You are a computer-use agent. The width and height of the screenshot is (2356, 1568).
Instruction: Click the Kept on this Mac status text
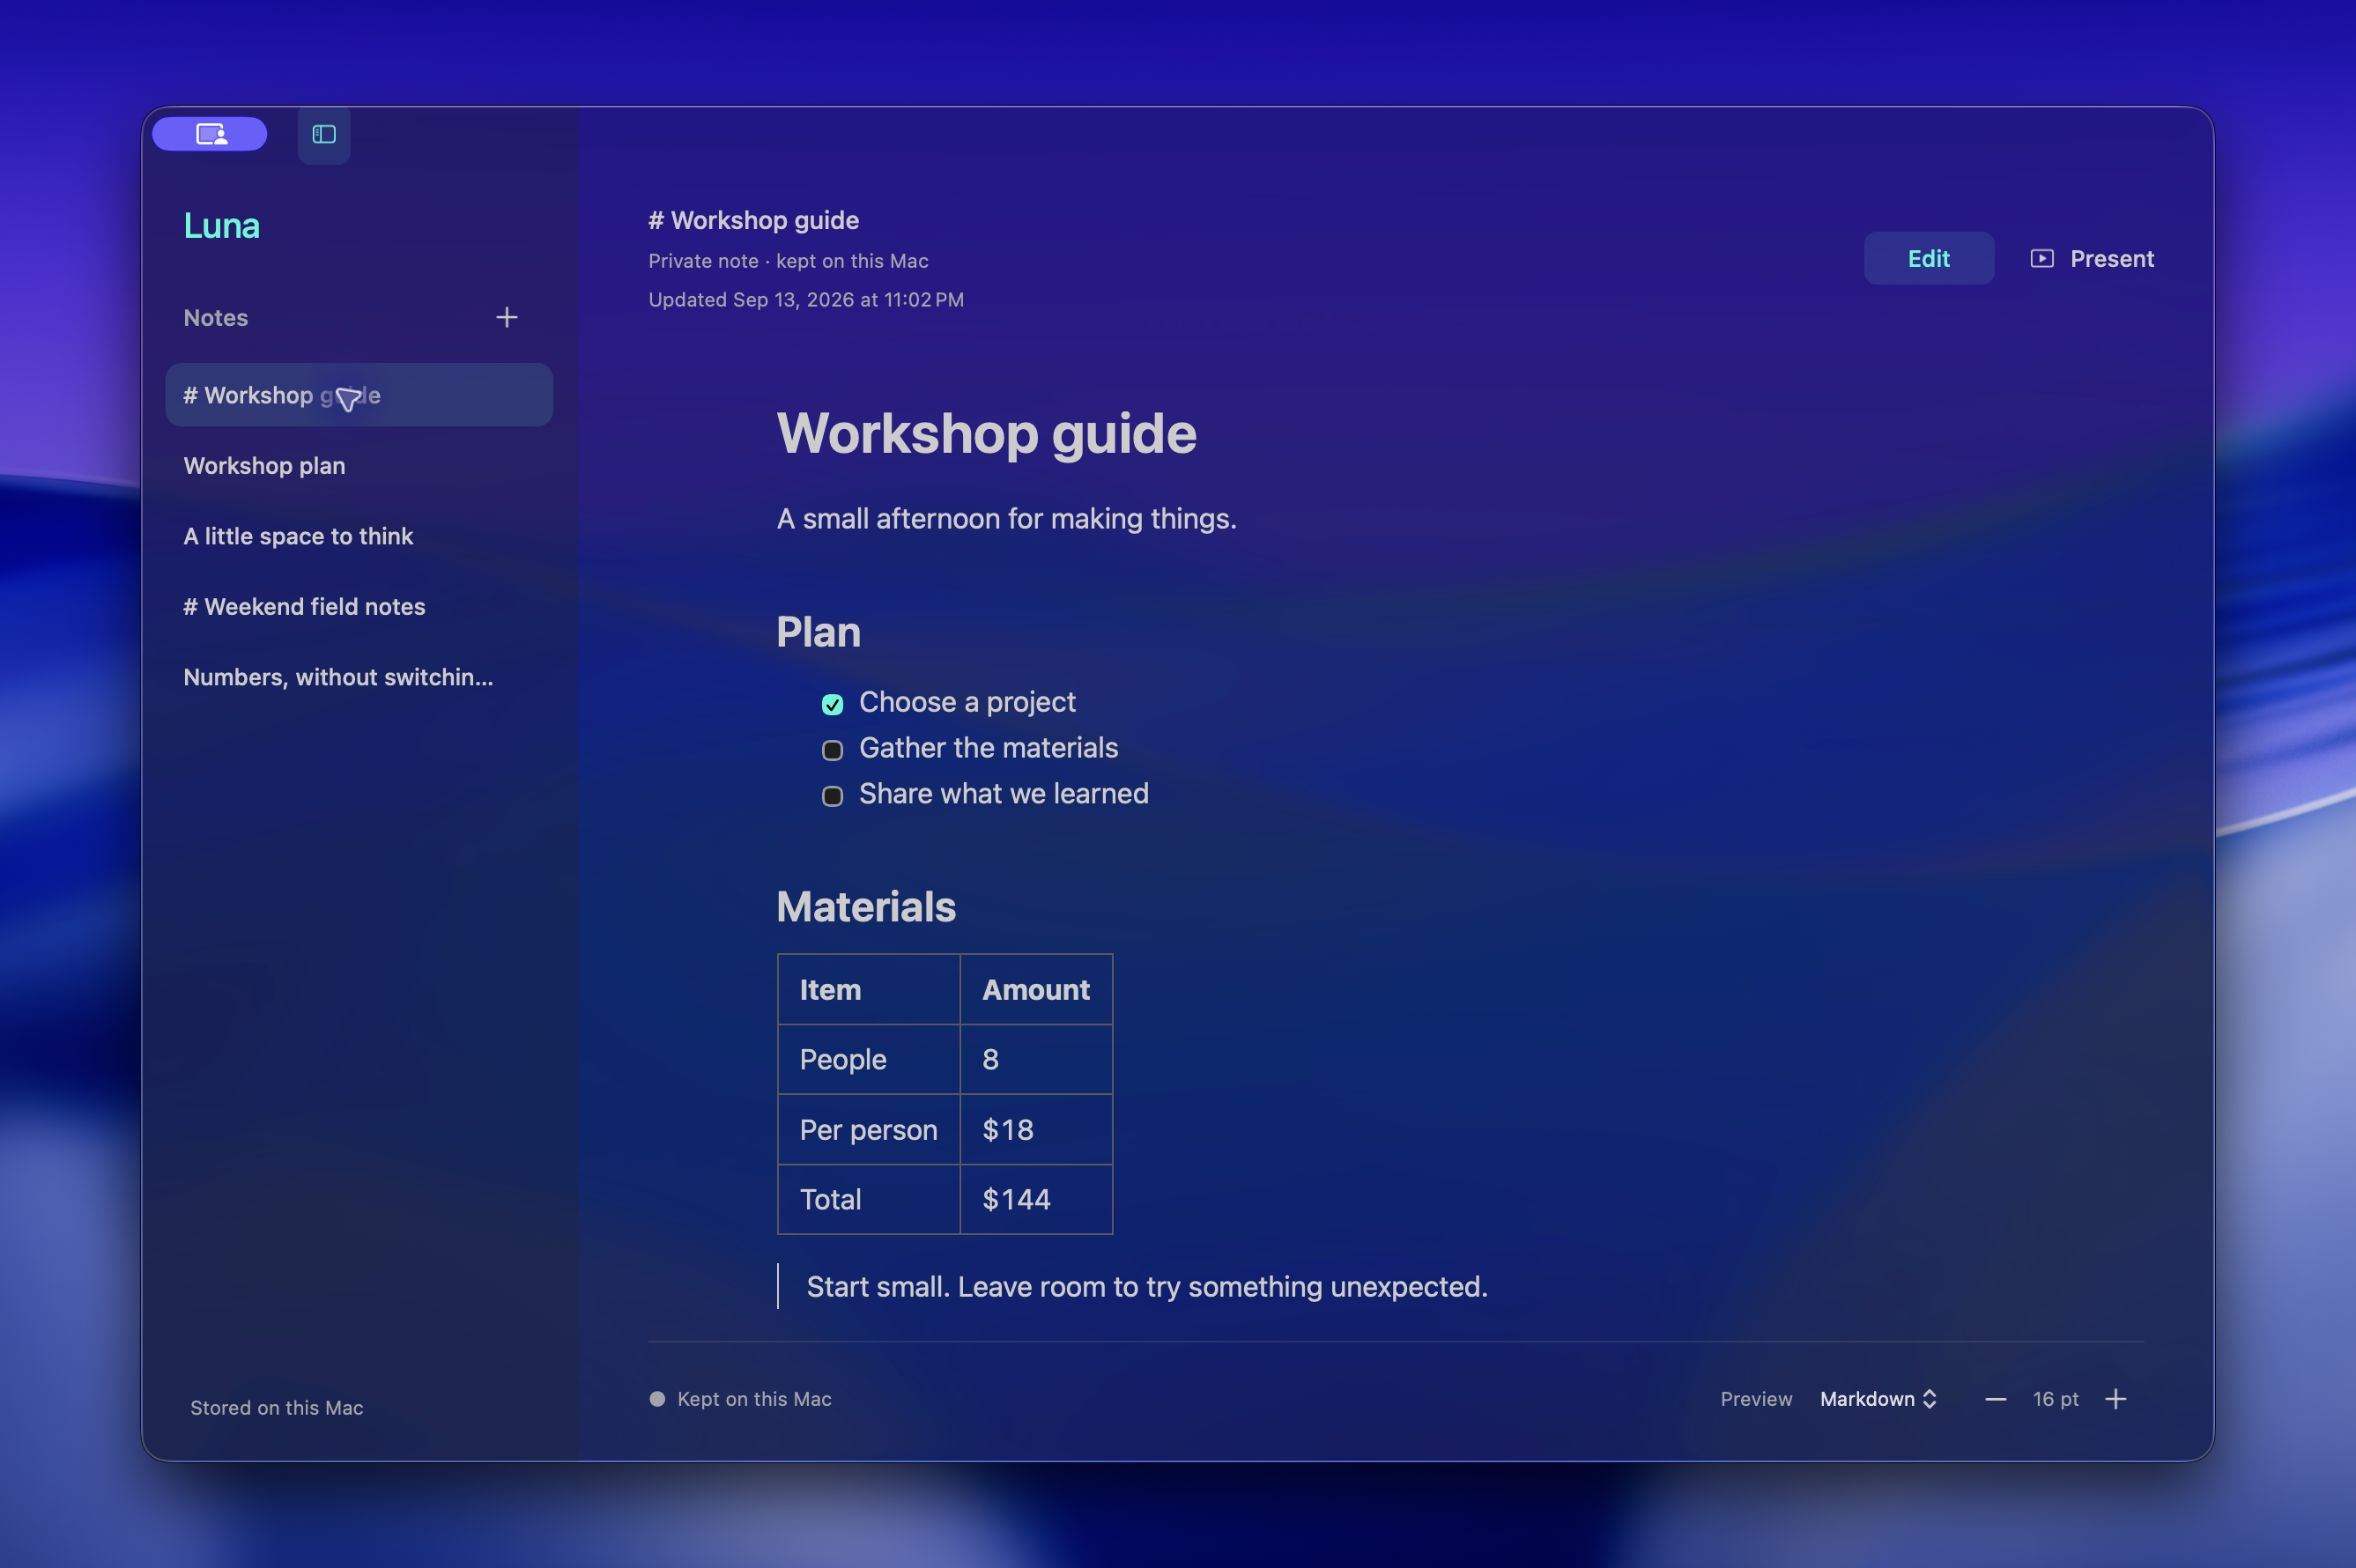tap(754, 1399)
